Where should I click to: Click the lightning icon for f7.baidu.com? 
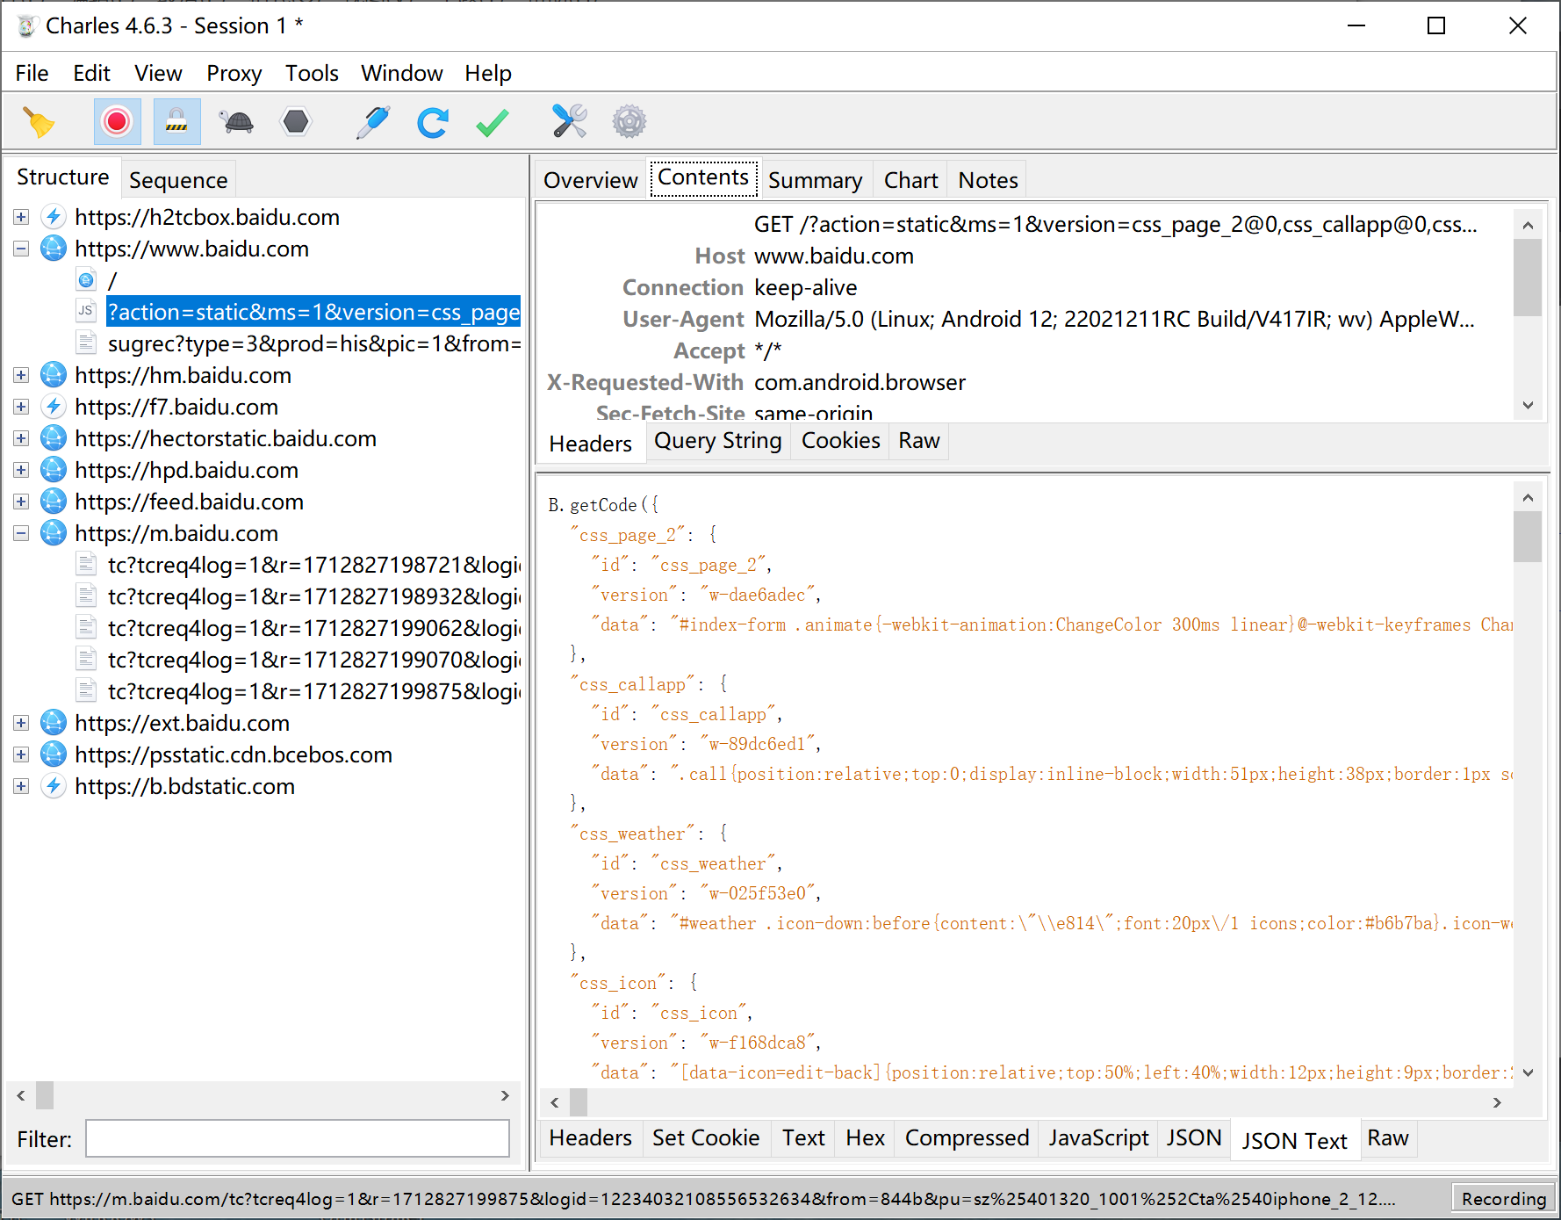point(54,407)
